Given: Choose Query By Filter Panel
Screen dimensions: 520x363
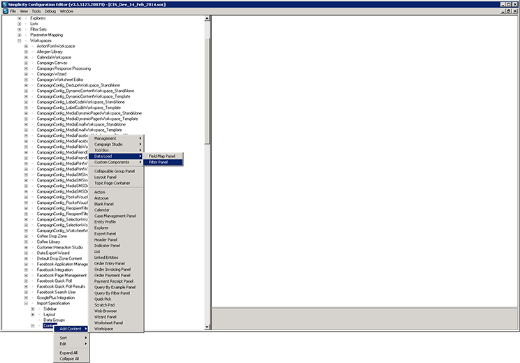Looking at the screenshot, I should 116,293.
